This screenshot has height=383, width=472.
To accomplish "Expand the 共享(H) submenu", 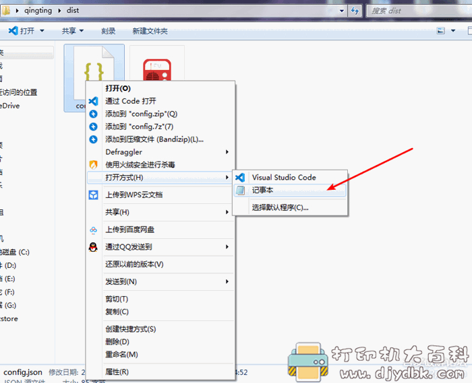I will tap(160, 213).
